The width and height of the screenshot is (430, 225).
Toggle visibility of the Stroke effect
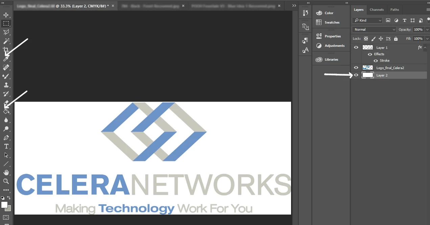(376, 61)
